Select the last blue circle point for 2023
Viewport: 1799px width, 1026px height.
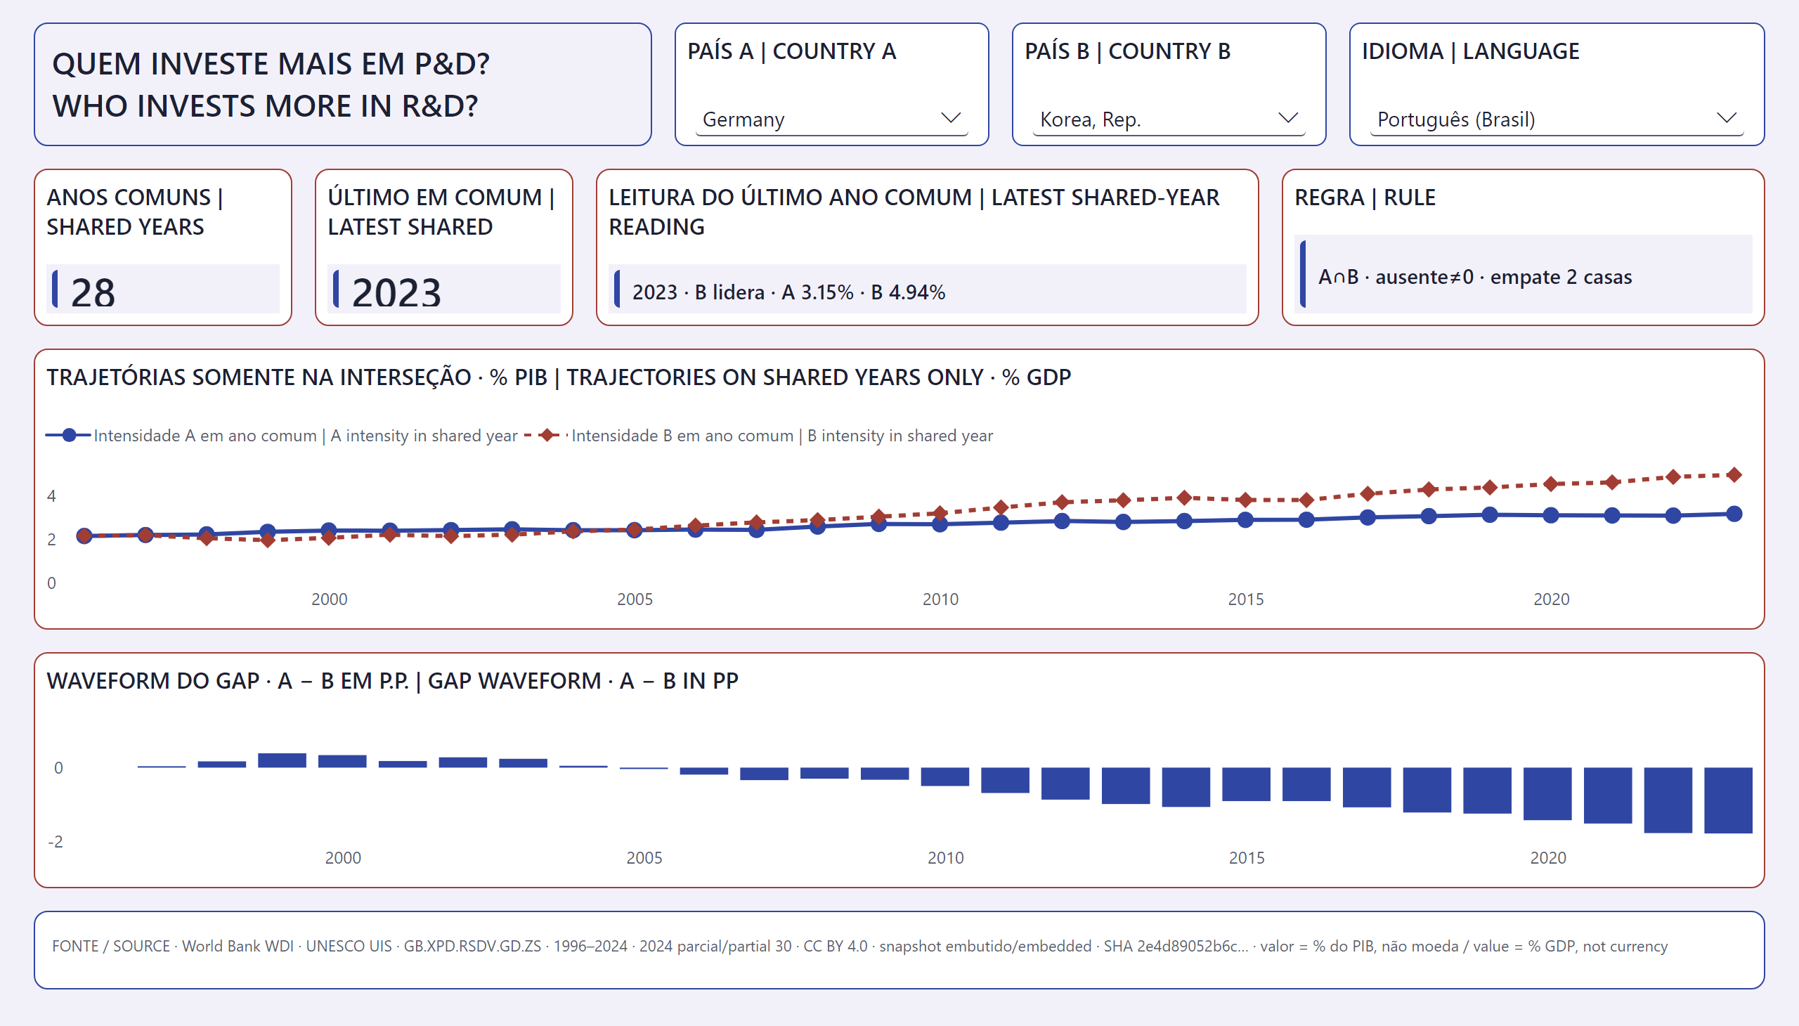tap(1734, 514)
